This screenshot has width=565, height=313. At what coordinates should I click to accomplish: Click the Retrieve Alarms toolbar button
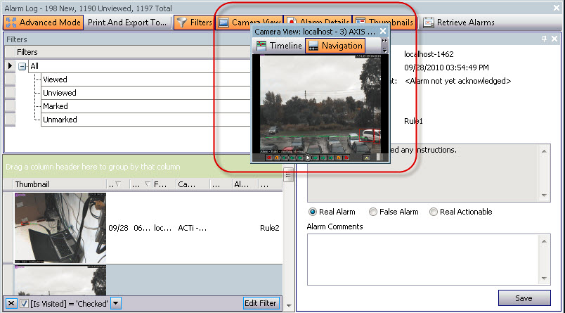coord(458,23)
